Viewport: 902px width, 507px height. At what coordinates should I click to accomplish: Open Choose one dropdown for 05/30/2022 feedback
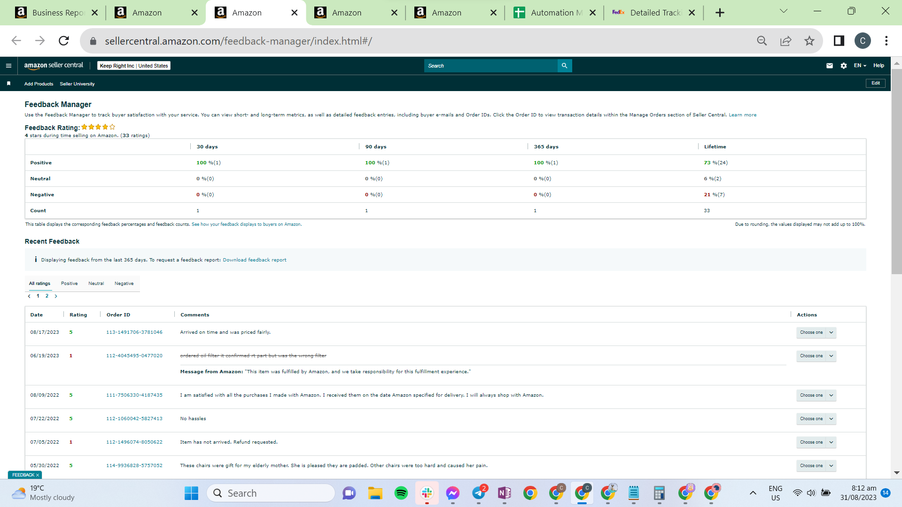coord(816,466)
